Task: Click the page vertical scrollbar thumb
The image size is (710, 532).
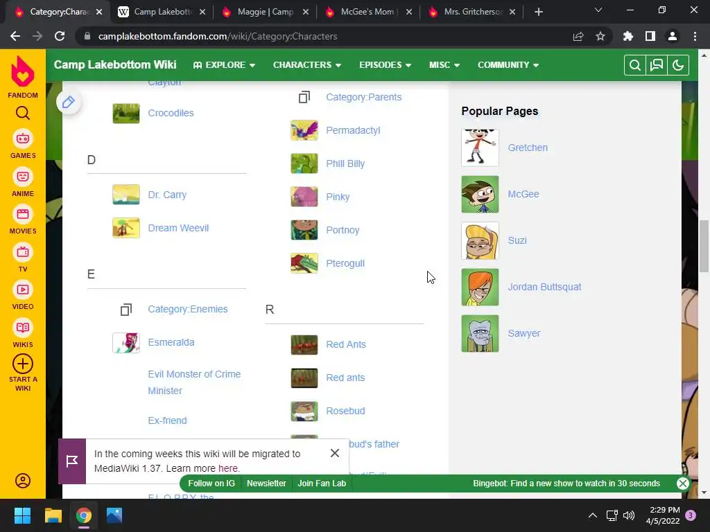Action: pyautogui.click(x=704, y=246)
